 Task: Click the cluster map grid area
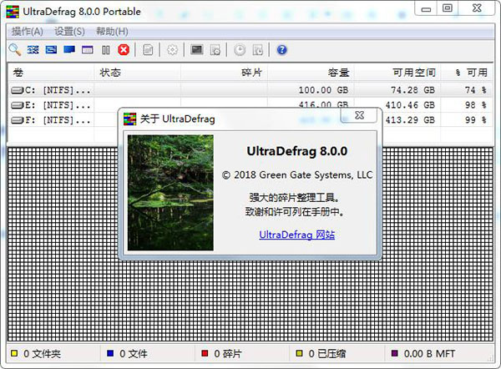coord(250,301)
